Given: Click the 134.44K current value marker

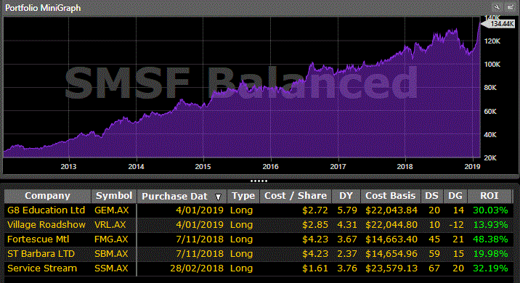Looking at the screenshot, I should pos(498,24).
